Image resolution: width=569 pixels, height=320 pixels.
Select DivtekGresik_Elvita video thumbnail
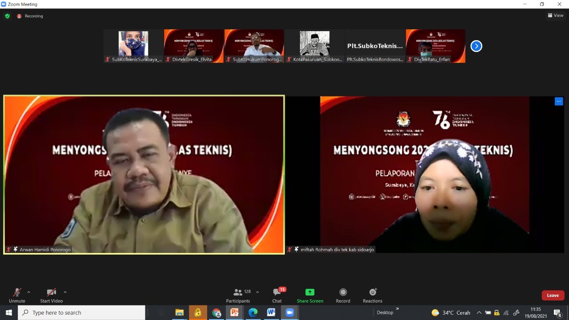[194, 46]
